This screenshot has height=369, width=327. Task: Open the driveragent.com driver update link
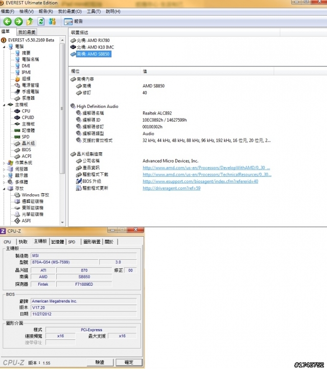coord(172,188)
